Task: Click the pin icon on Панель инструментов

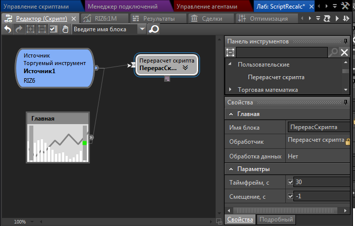Action: tap(346, 41)
